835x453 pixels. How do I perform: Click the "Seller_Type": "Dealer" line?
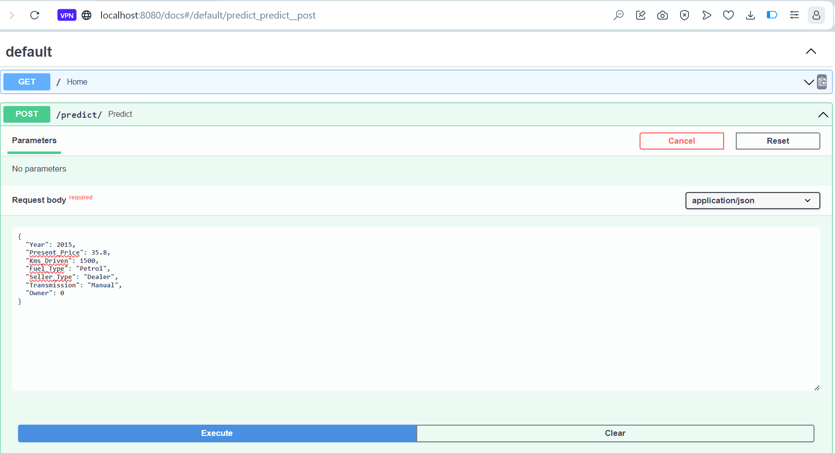(72, 277)
